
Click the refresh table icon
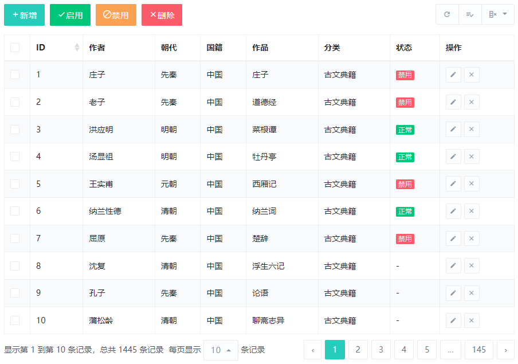pyautogui.click(x=447, y=14)
